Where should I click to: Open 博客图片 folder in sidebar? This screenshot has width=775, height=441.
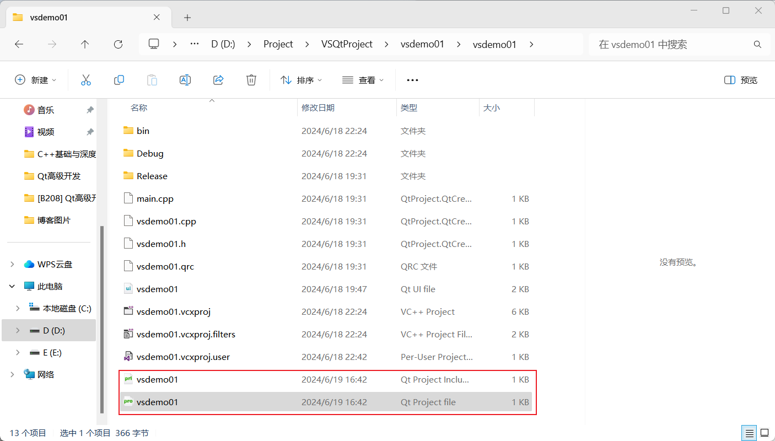pos(54,220)
